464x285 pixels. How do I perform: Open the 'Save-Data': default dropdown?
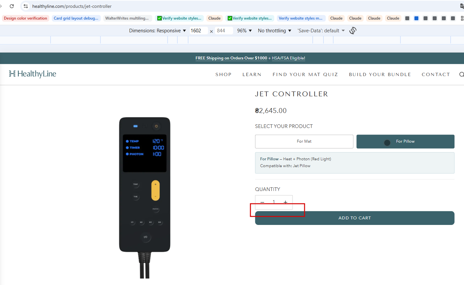(321, 31)
